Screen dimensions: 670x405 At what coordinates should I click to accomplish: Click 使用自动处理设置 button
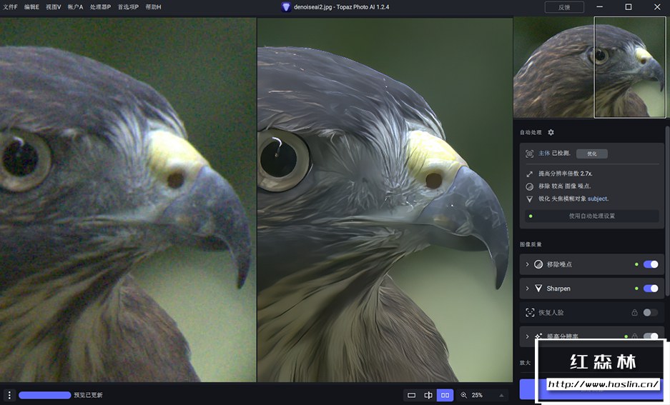(x=592, y=216)
